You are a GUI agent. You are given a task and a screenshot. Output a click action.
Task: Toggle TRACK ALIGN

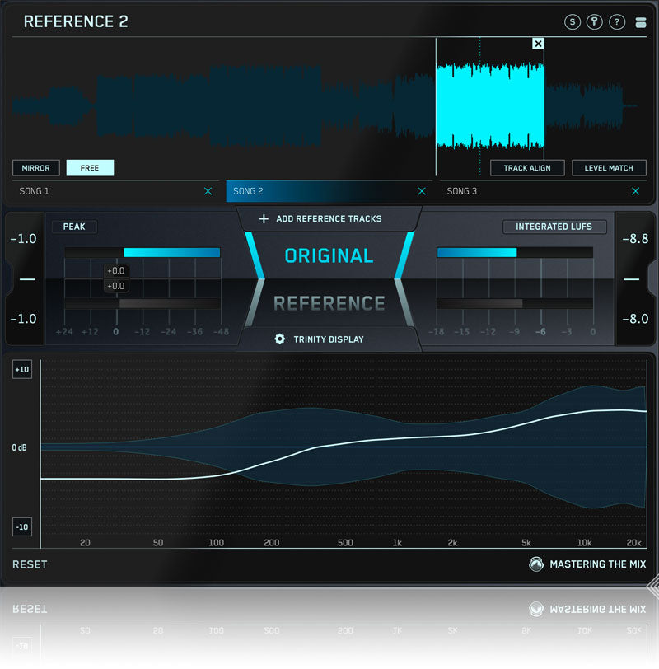(527, 168)
